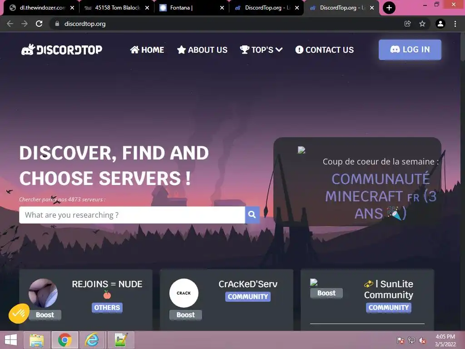This screenshot has height=349, width=465.
Task: Open the About Us page
Action: (202, 50)
